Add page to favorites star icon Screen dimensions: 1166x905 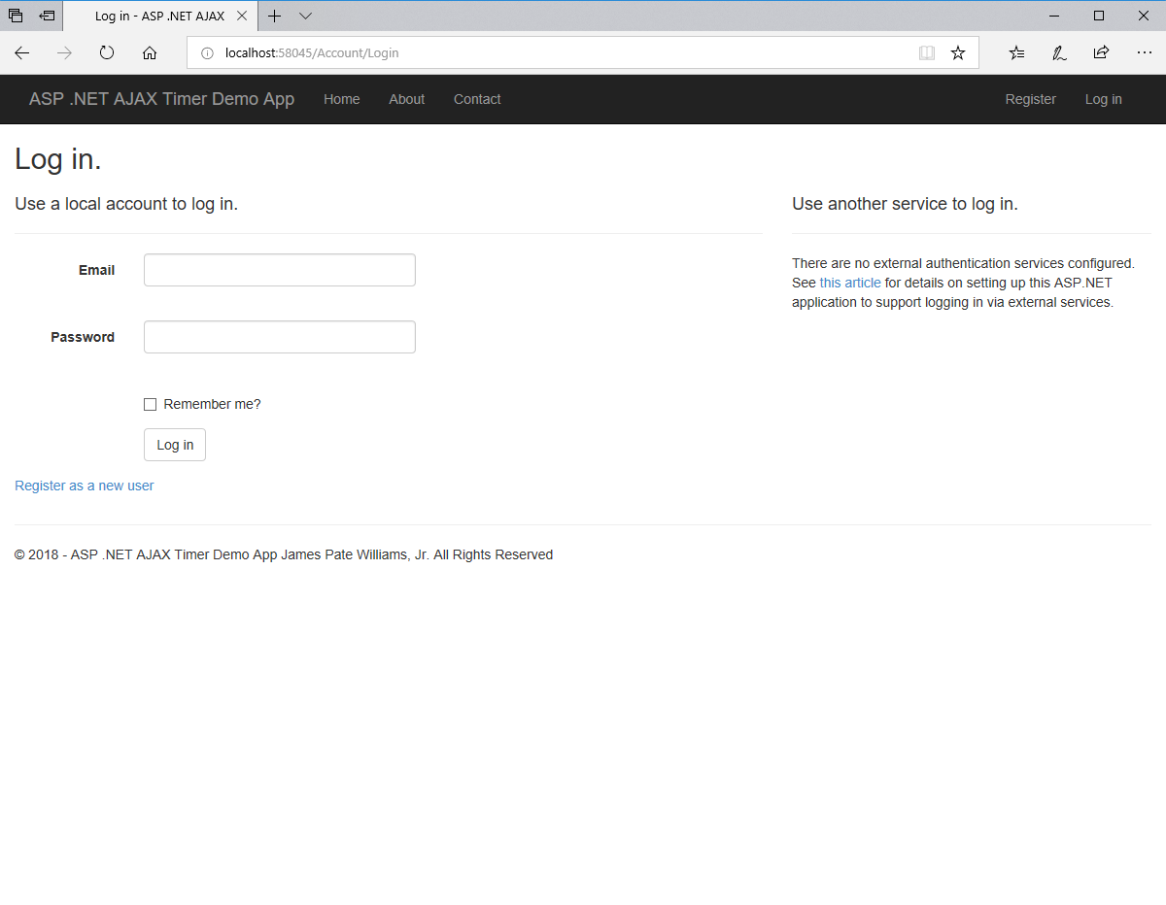click(958, 53)
